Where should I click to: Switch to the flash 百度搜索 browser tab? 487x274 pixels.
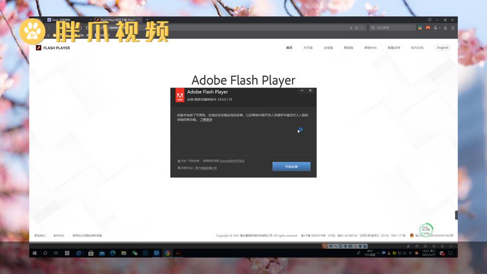coord(68,20)
